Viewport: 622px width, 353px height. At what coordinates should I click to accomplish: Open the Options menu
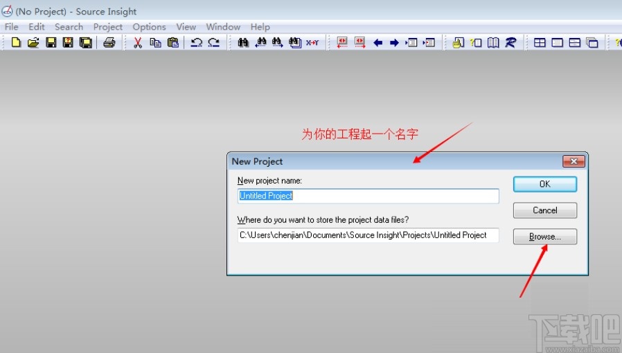(149, 26)
